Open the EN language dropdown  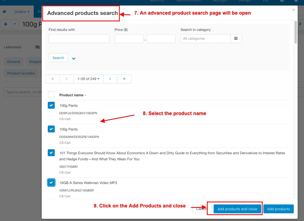267,1
